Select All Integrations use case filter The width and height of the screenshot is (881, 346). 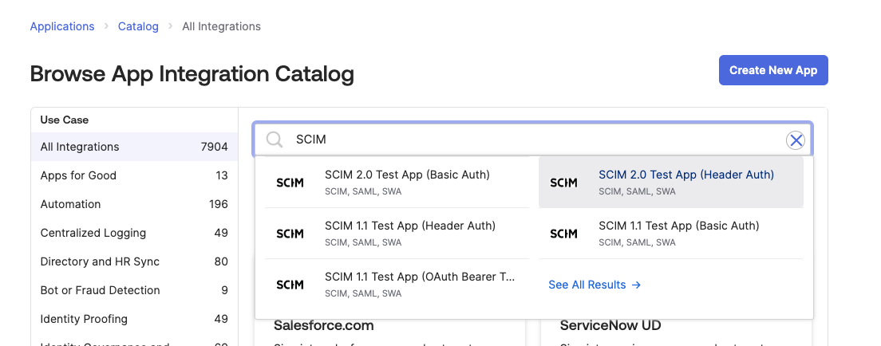click(x=80, y=147)
